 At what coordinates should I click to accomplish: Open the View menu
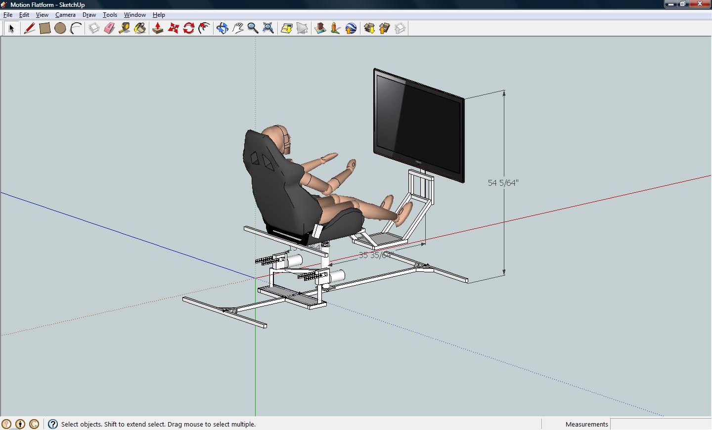click(42, 15)
